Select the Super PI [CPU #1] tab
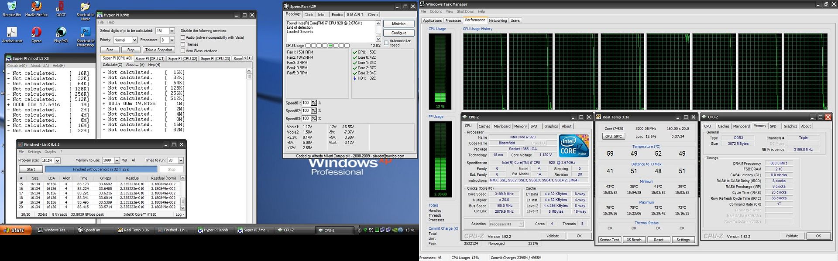This screenshot has width=838, height=261. 150,58
